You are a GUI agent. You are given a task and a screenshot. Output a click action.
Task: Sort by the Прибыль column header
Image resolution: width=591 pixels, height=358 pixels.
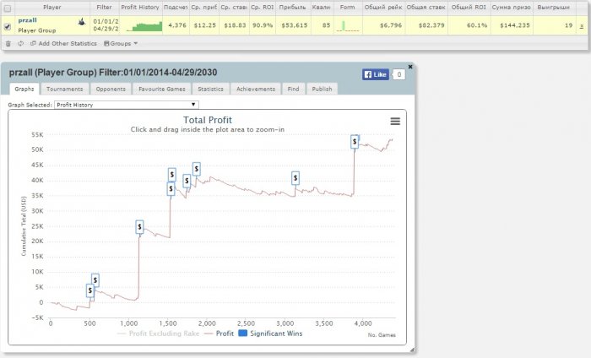point(292,7)
